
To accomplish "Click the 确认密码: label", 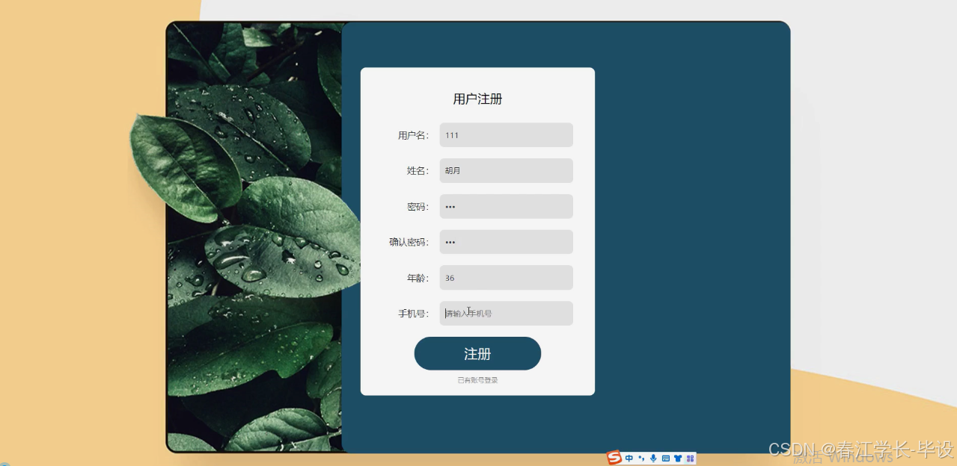I will click(409, 242).
